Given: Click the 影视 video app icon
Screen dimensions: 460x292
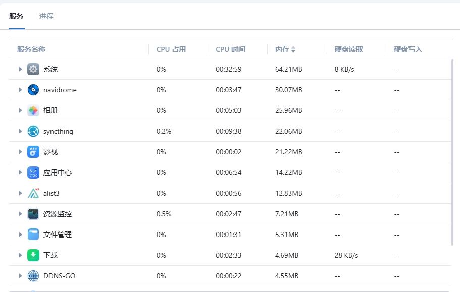Looking at the screenshot, I should point(33,152).
